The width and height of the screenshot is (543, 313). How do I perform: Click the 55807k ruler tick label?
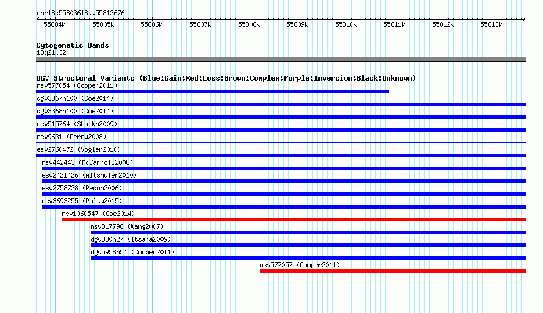point(200,24)
